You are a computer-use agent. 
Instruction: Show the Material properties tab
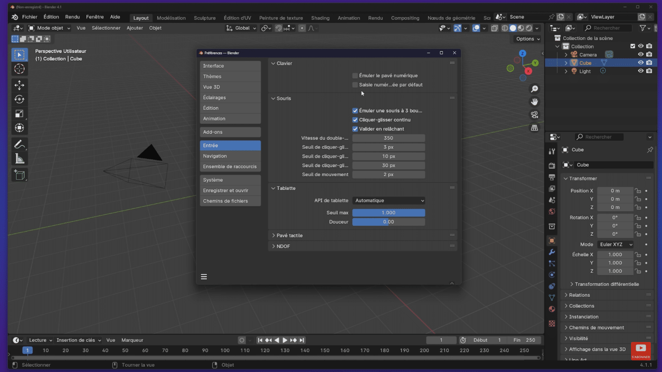click(552, 309)
